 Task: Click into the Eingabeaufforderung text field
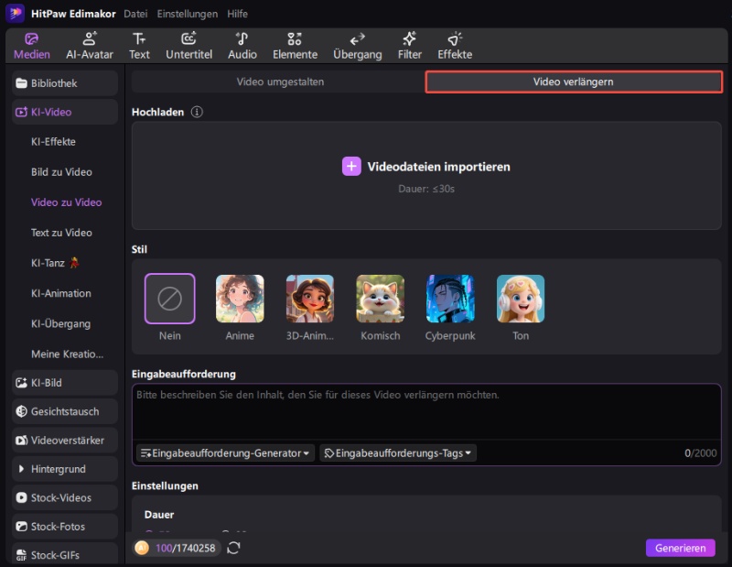(425, 412)
